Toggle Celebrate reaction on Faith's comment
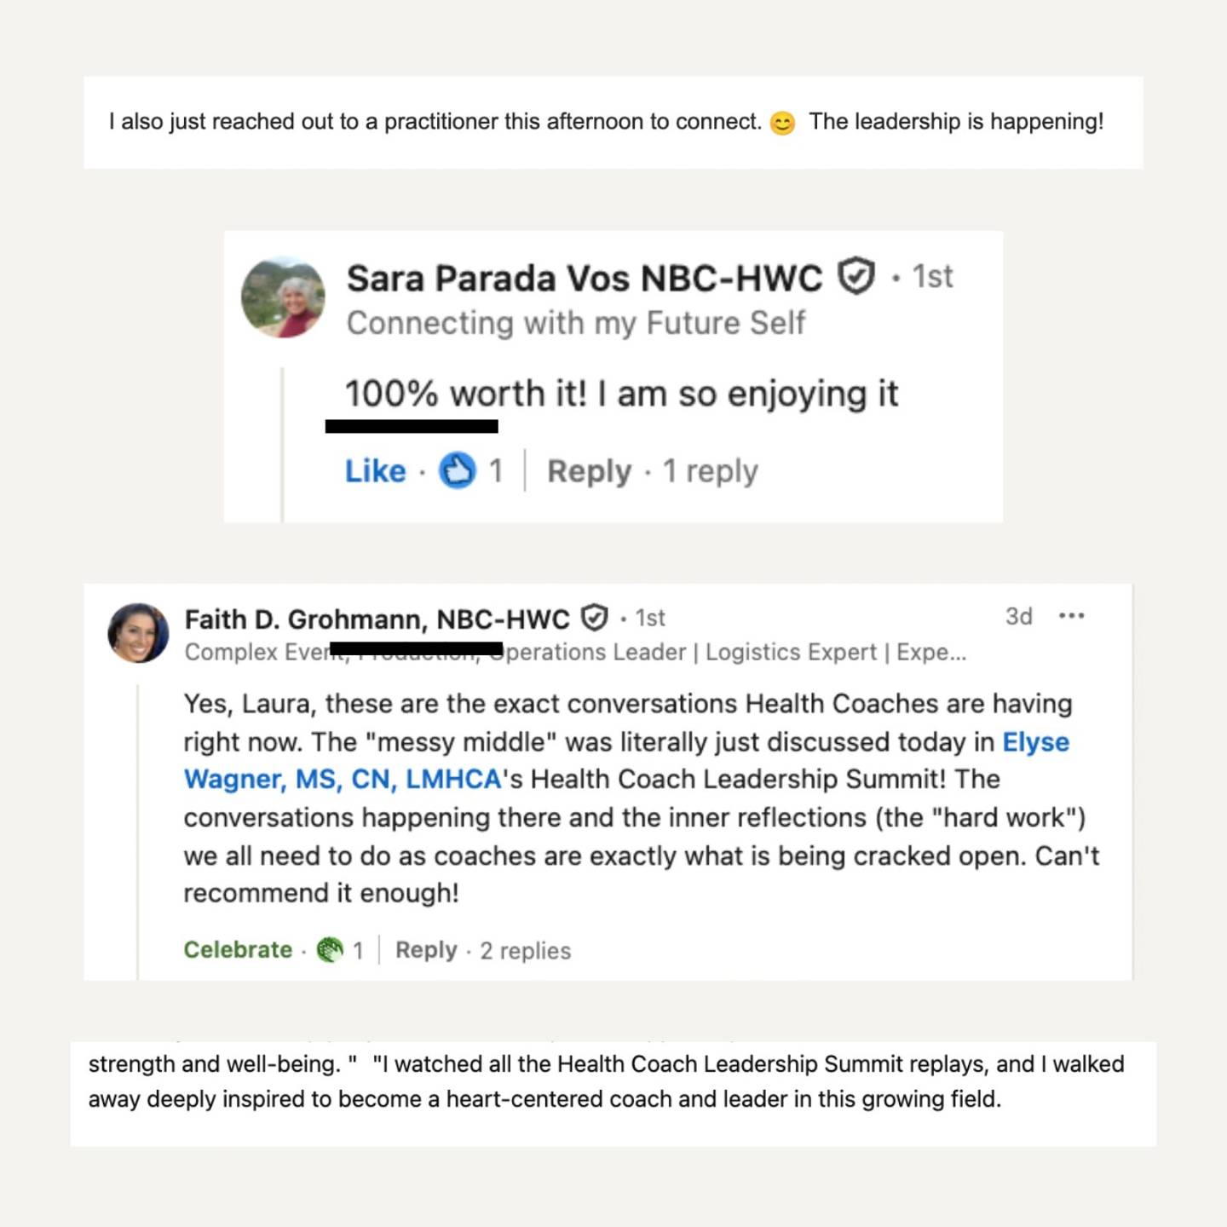Viewport: 1227px width, 1227px height. 238,949
